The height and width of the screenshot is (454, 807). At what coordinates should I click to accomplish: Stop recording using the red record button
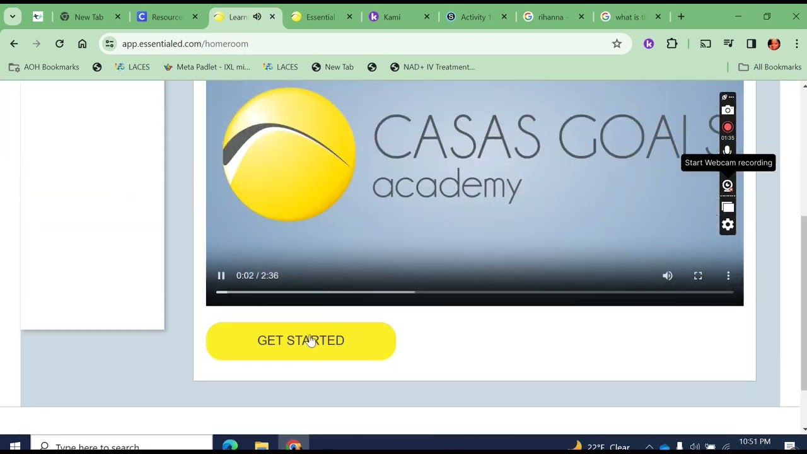[x=728, y=127]
